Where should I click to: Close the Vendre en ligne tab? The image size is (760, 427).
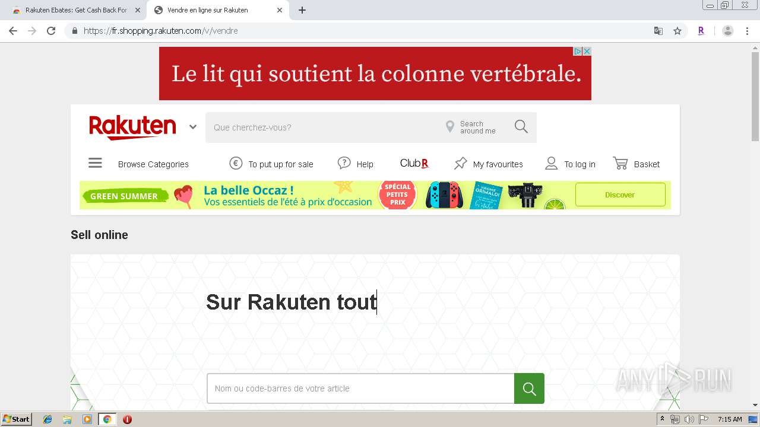pyautogui.click(x=280, y=10)
